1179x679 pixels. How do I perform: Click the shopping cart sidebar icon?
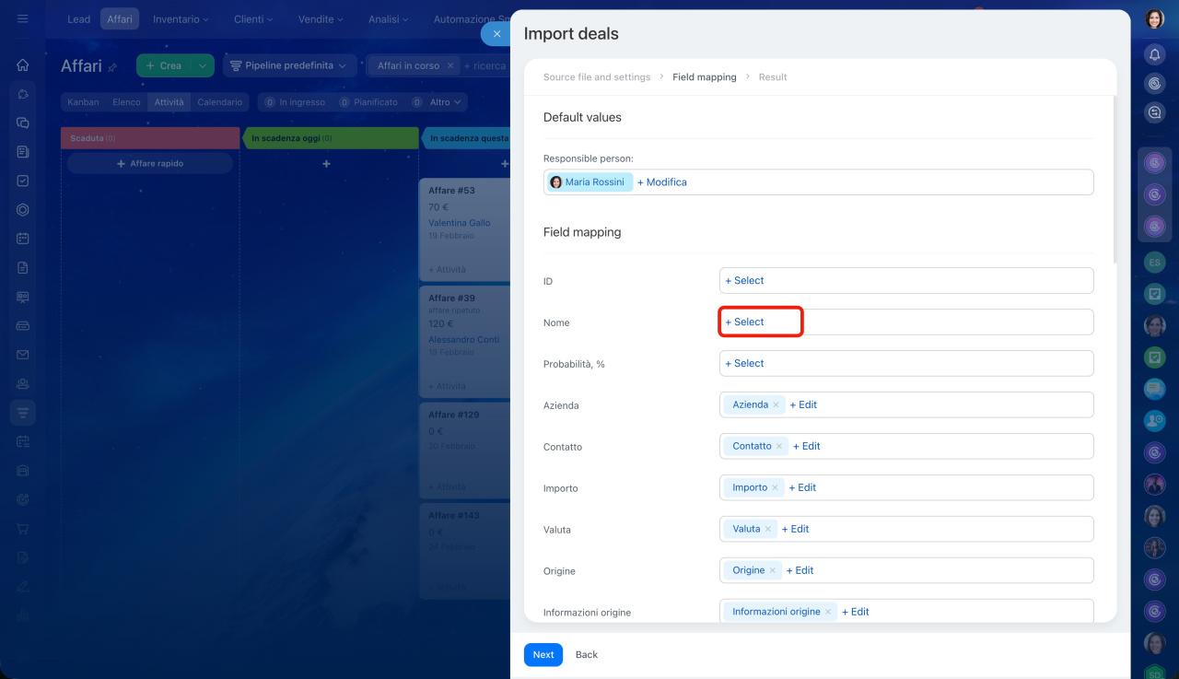point(23,529)
